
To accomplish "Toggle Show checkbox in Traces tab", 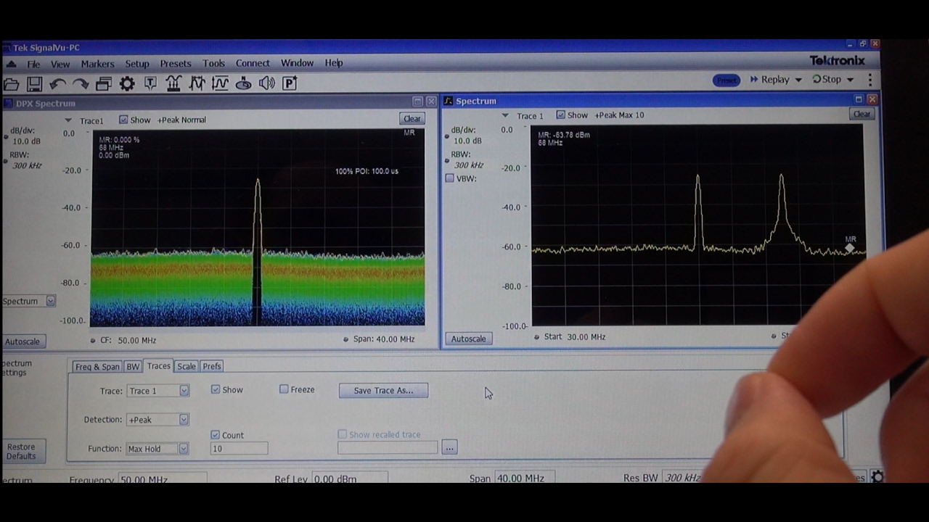I will tap(216, 389).
